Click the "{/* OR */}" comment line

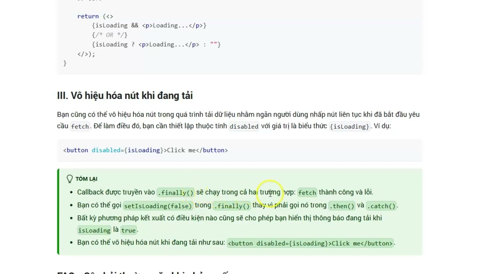click(x=109, y=35)
